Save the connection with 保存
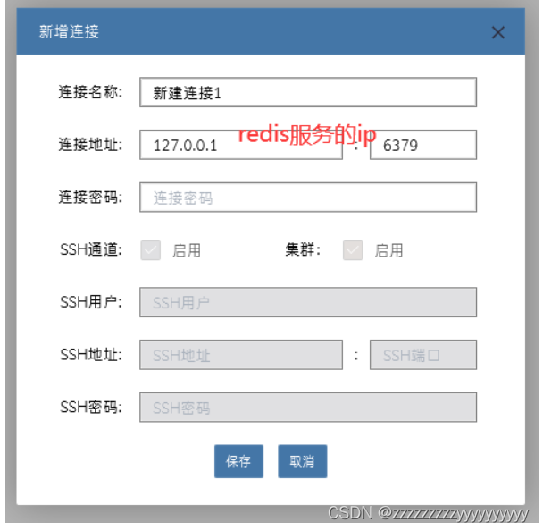This screenshot has width=543, height=531. (238, 461)
